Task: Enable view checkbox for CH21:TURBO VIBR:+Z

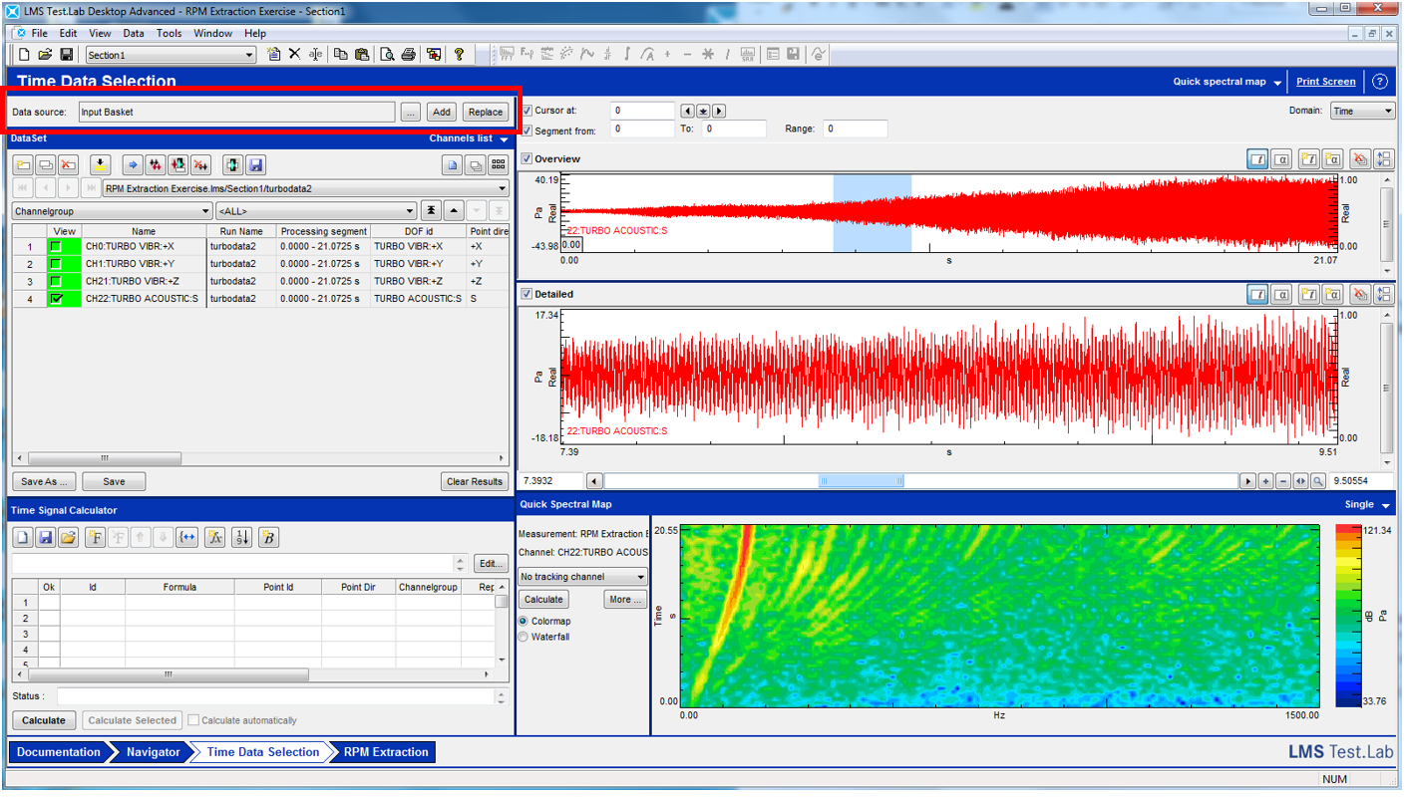Action: point(56,281)
